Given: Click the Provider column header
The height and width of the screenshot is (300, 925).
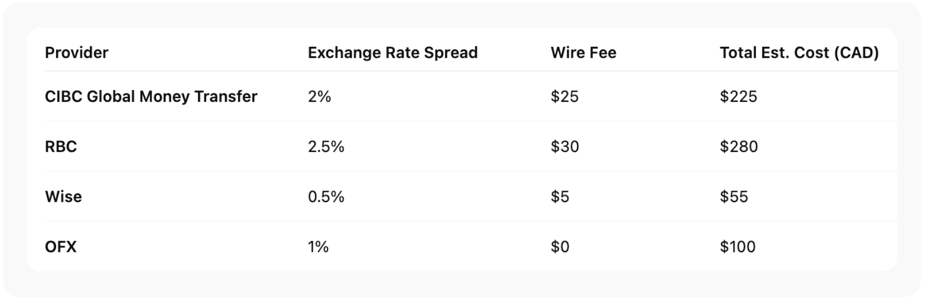Looking at the screenshot, I should point(76,53).
